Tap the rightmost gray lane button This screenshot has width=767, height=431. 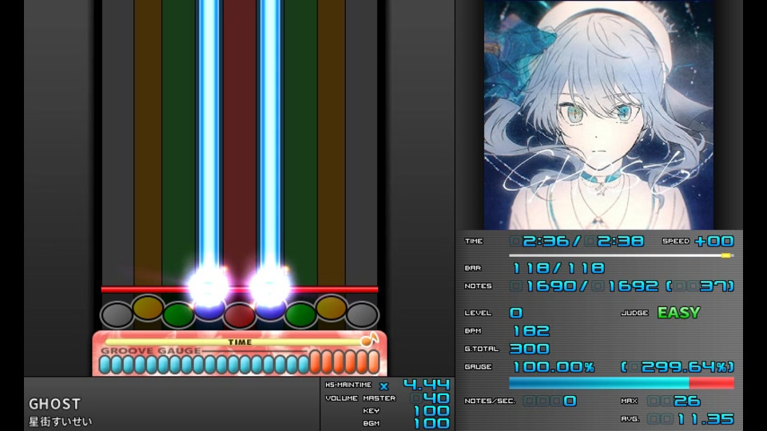(x=362, y=315)
